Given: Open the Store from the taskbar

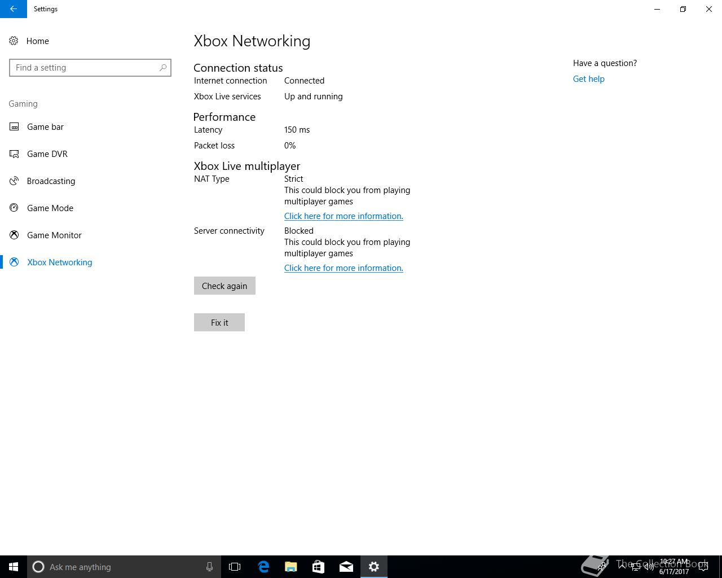Looking at the screenshot, I should (319, 567).
